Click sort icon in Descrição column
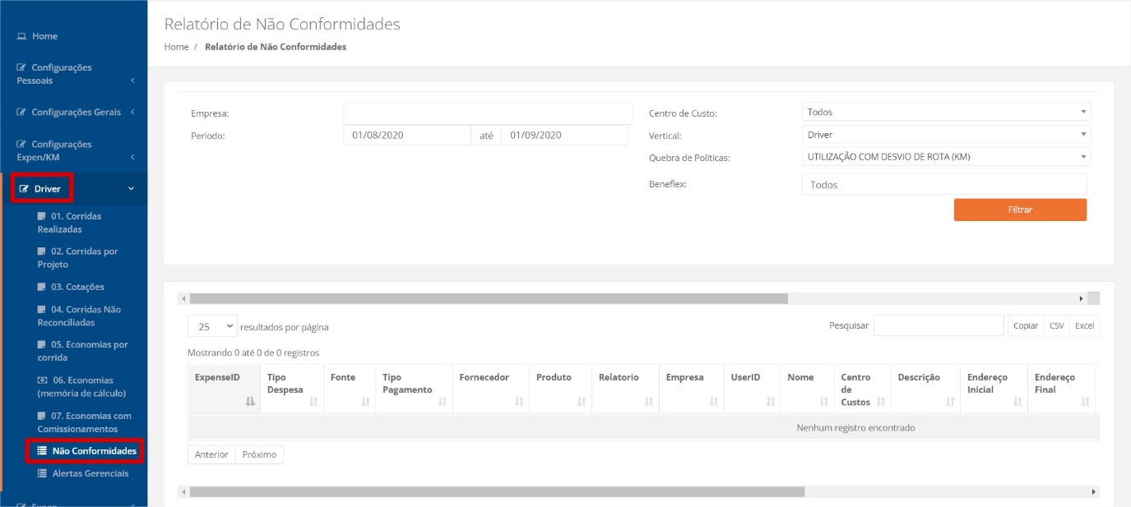 pos(951,402)
